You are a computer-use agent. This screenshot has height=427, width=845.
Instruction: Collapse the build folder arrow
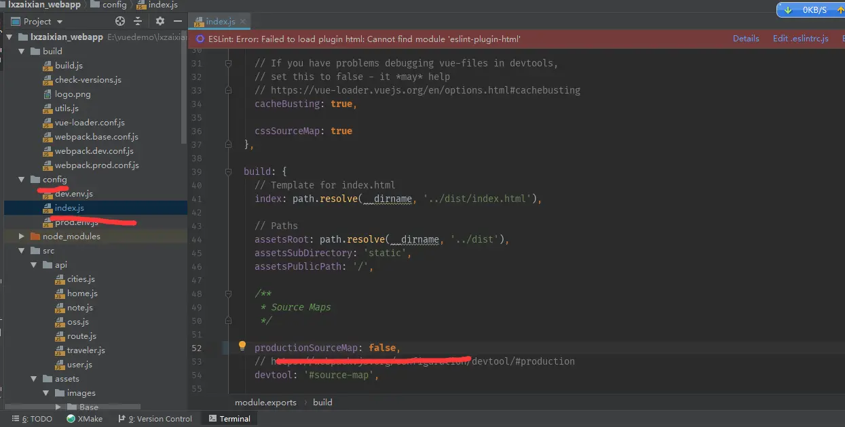click(x=21, y=51)
